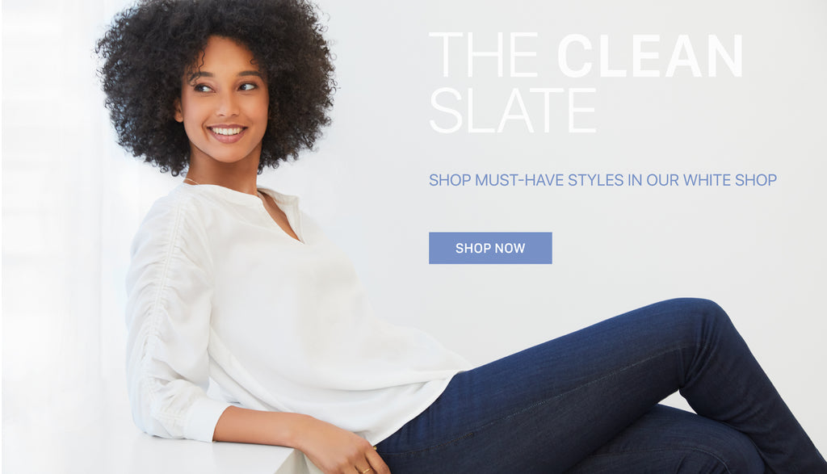Click the bold word CLEAN in headline
Viewport: 827px width, 474px height.
[650, 56]
